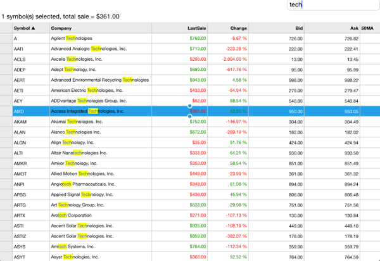Click the bottom selection handle on AIXD row
The width and height of the screenshot is (380, 261).
tap(190, 117)
